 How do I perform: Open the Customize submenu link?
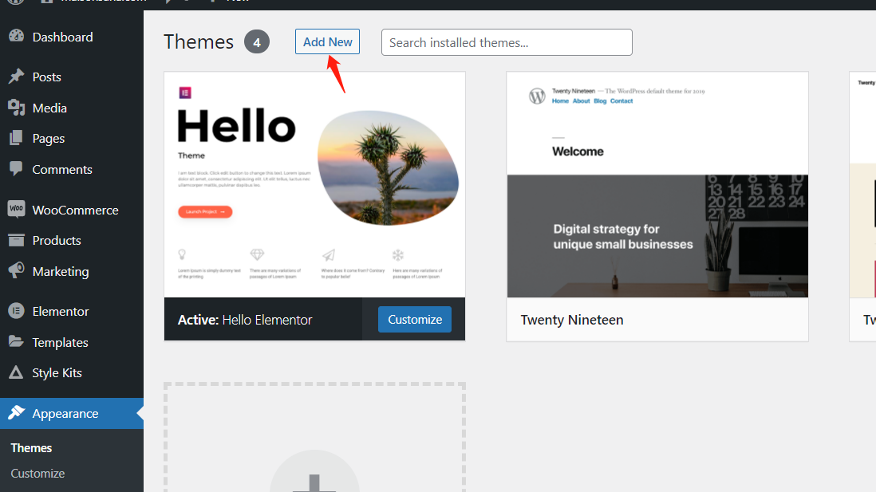pyautogui.click(x=37, y=473)
